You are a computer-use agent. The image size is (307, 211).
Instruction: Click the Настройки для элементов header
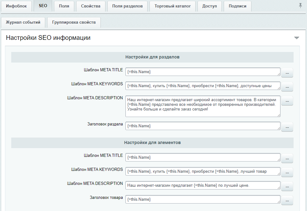(x=152, y=143)
